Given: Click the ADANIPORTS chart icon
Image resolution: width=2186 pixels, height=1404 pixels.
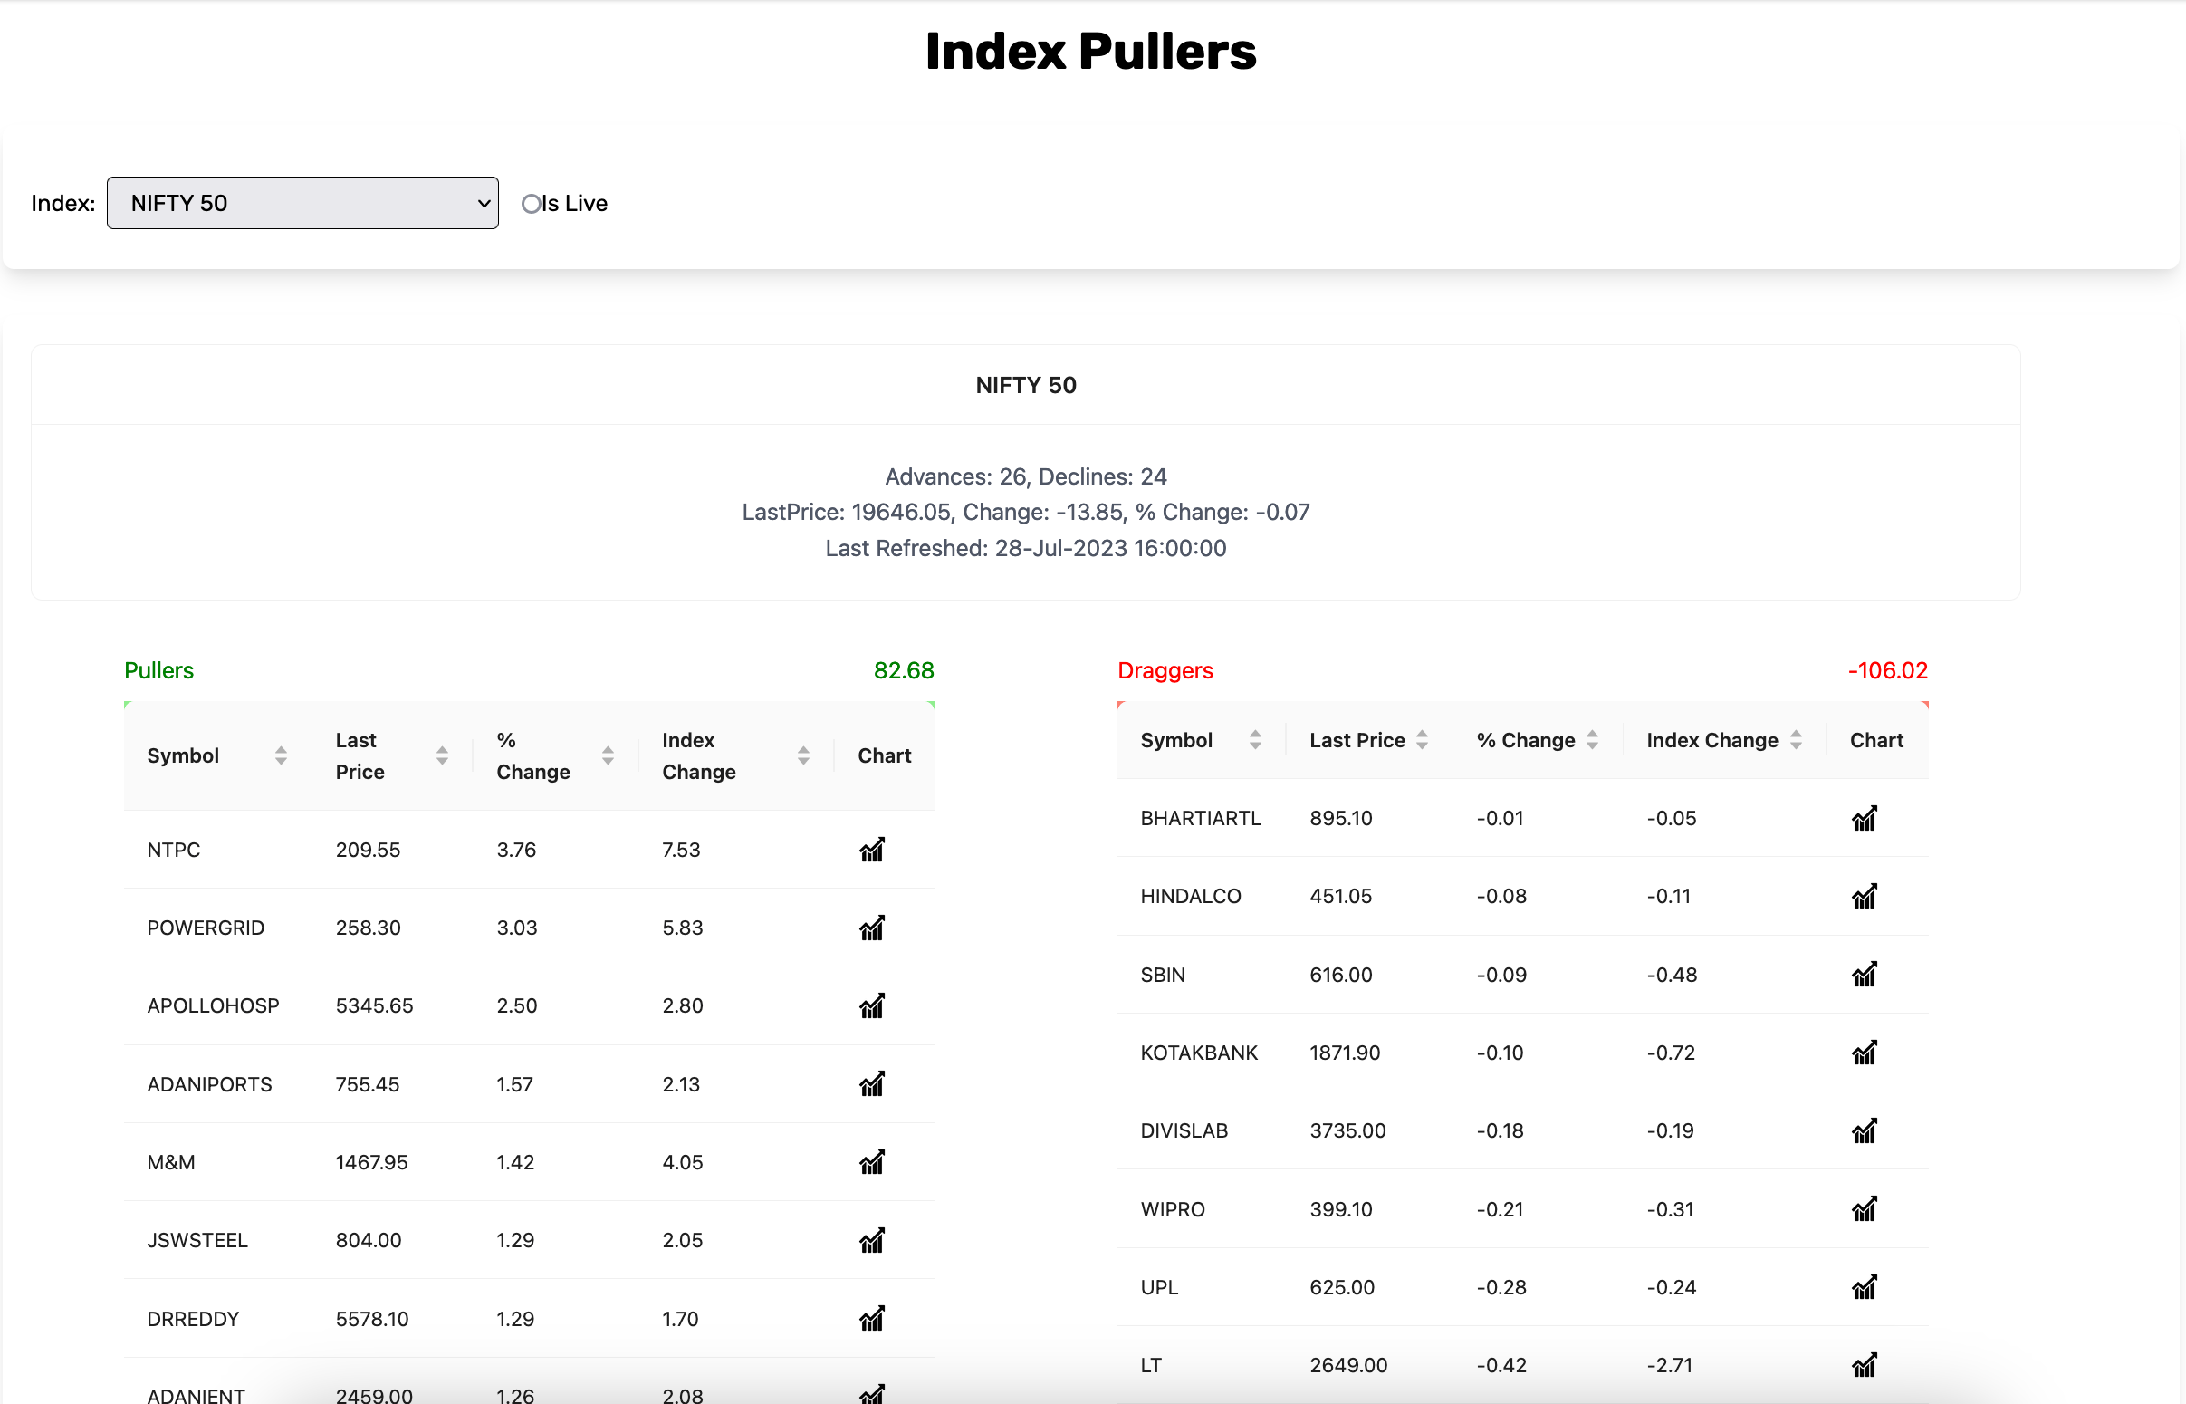Looking at the screenshot, I should [x=872, y=1084].
